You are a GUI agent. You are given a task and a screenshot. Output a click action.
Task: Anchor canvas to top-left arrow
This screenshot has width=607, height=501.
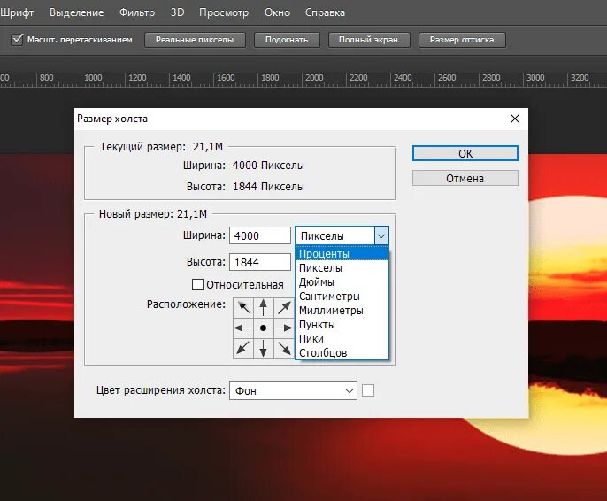click(x=243, y=308)
